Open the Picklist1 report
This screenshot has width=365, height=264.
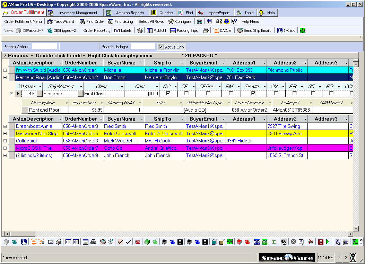(x=157, y=30)
